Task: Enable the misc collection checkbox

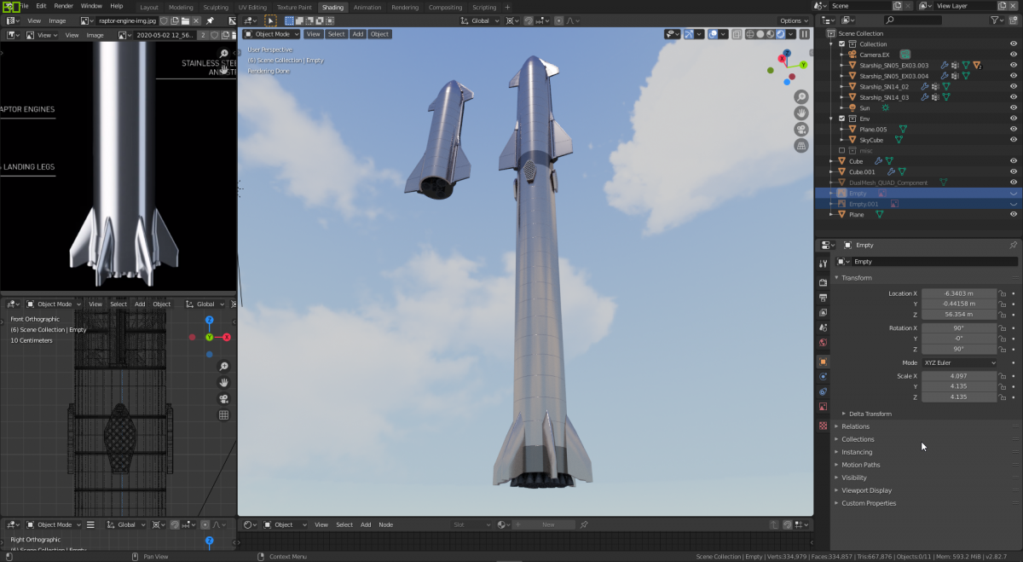Action: point(842,150)
